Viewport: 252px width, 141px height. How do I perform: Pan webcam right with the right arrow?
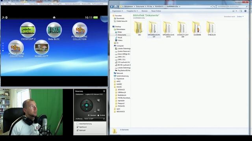91,105
